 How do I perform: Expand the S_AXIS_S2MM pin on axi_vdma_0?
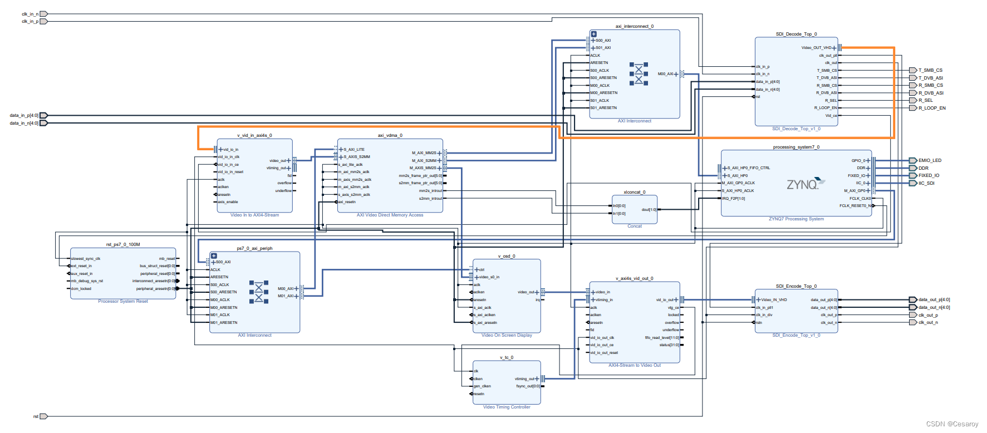click(x=341, y=157)
